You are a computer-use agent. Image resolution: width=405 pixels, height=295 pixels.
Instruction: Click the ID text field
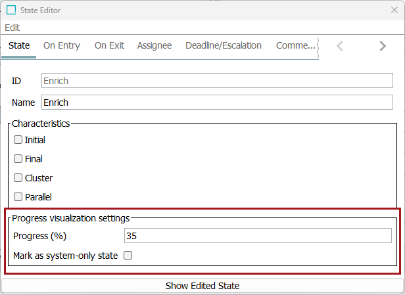tap(217, 81)
